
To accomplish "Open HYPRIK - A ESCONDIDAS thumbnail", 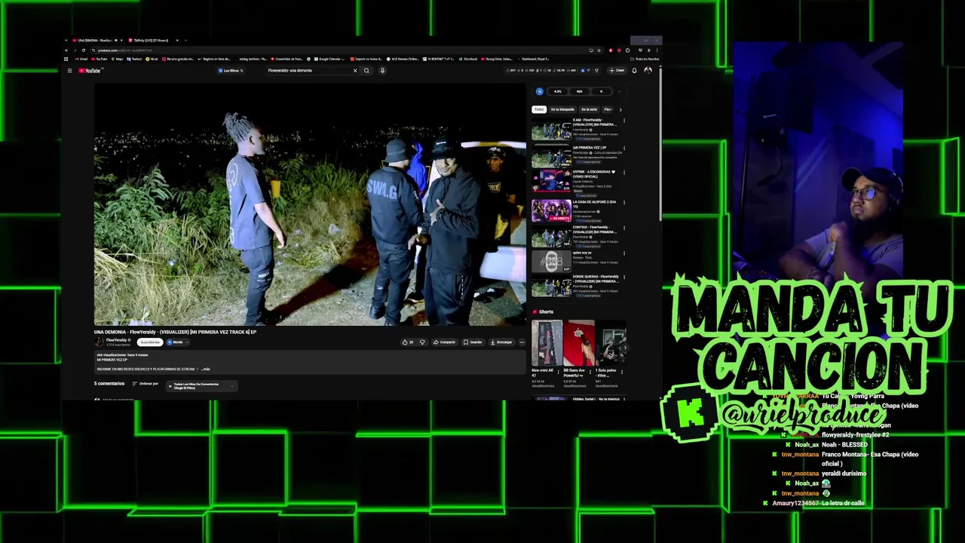I will click(551, 181).
